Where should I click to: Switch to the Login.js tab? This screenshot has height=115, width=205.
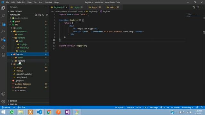click(x=77, y=7)
